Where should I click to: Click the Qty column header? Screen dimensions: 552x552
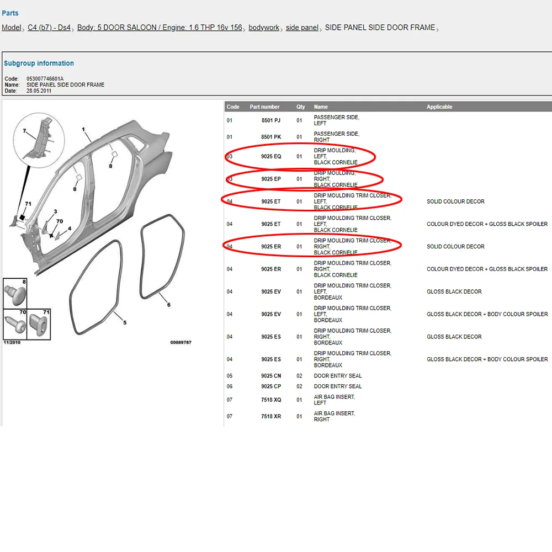[x=300, y=107]
